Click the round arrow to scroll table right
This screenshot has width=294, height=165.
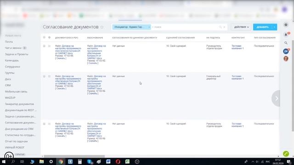[x=276, y=99]
